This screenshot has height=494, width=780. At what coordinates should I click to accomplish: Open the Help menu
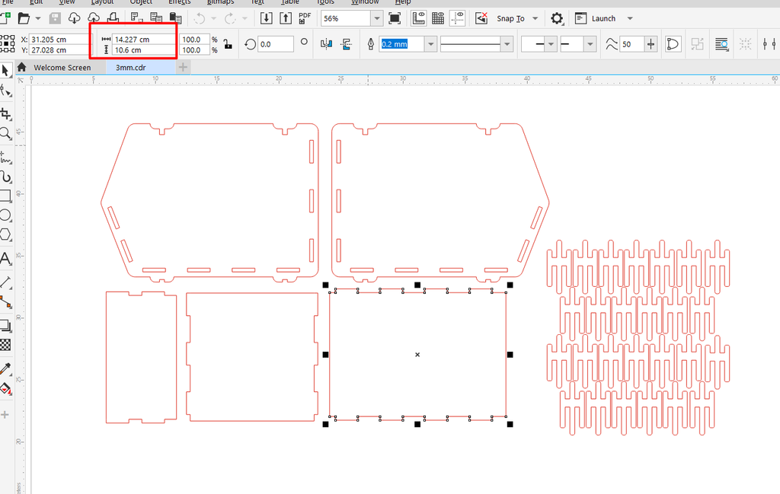[402, 2]
